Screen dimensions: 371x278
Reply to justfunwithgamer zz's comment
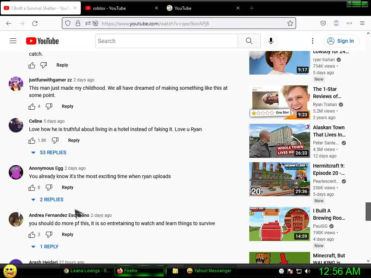click(x=67, y=106)
